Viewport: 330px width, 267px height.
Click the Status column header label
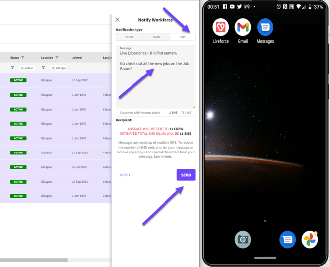[14, 58]
